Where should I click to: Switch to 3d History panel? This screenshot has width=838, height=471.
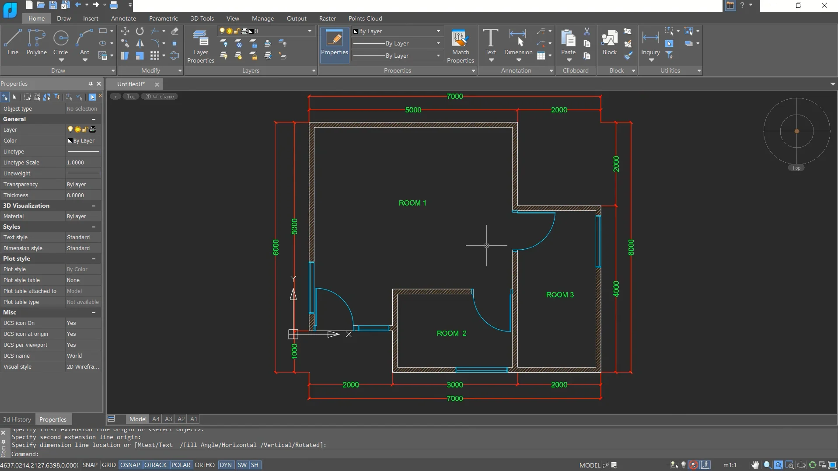[x=17, y=419]
